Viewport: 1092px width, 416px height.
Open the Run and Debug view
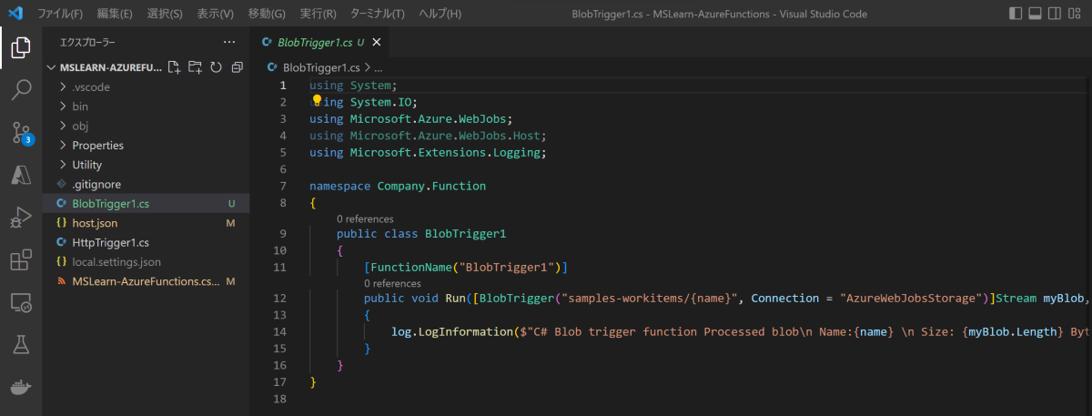point(20,218)
